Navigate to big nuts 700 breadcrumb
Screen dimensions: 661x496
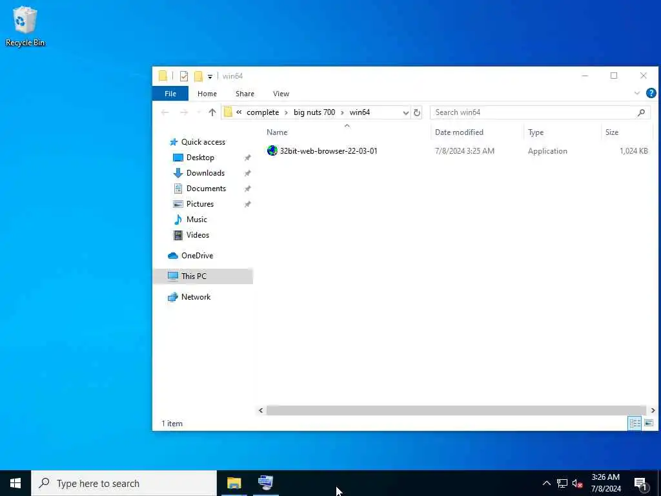[x=314, y=112]
